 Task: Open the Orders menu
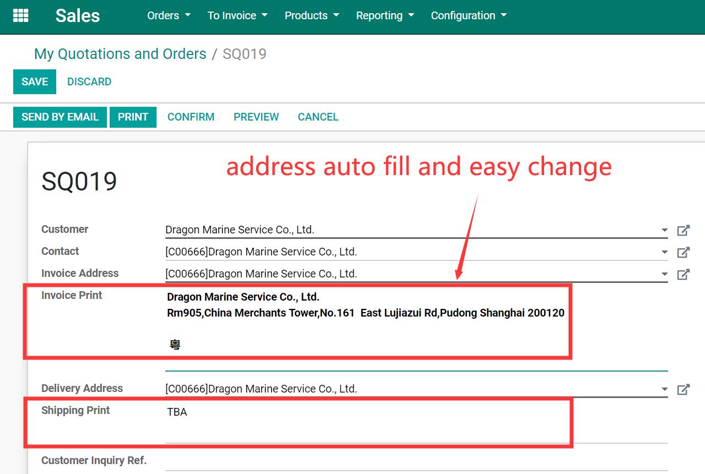tap(169, 15)
